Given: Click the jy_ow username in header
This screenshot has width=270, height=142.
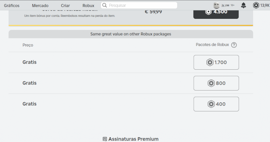Looking at the screenshot, I should click(x=225, y=6).
